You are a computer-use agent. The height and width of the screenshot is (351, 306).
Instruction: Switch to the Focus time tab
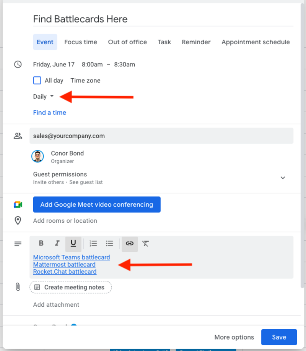(x=81, y=42)
